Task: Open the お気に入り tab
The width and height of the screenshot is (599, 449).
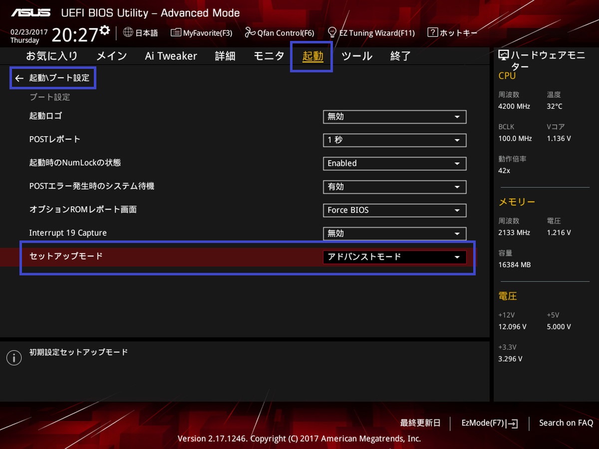Action: point(52,56)
